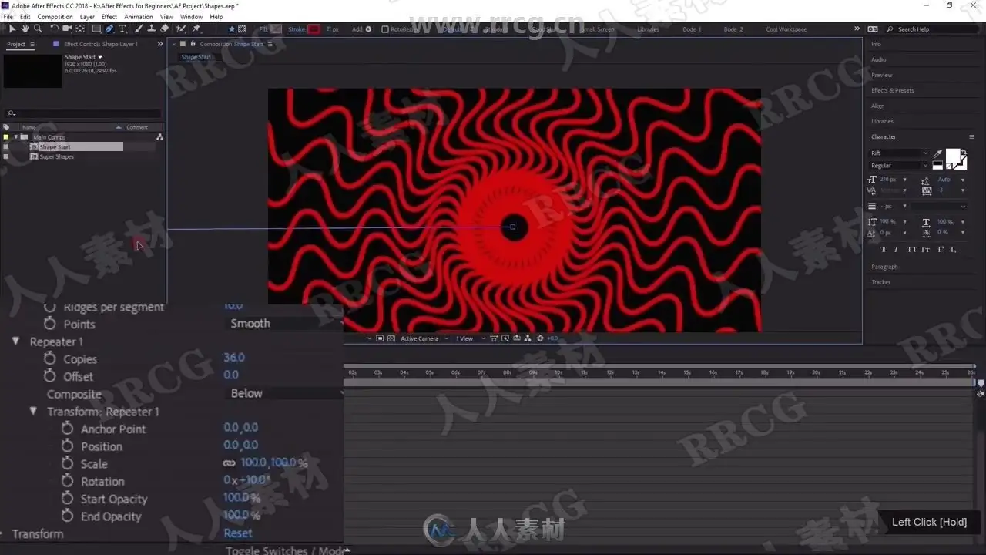Open the 1 View layout dropdown

470,338
